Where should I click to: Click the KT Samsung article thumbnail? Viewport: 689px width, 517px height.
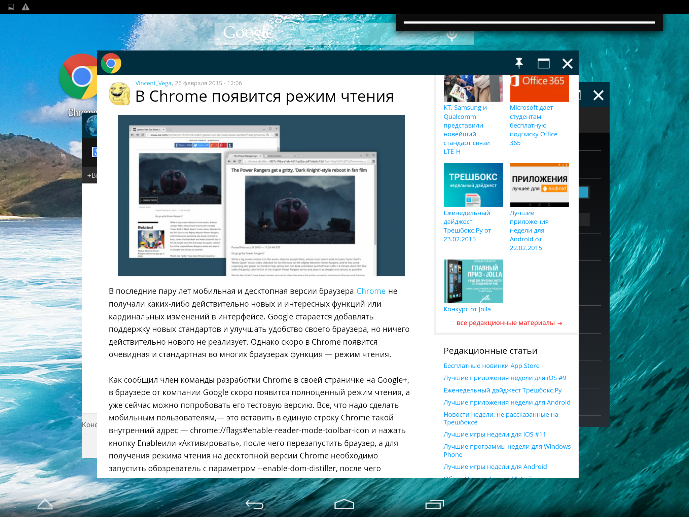(473, 88)
